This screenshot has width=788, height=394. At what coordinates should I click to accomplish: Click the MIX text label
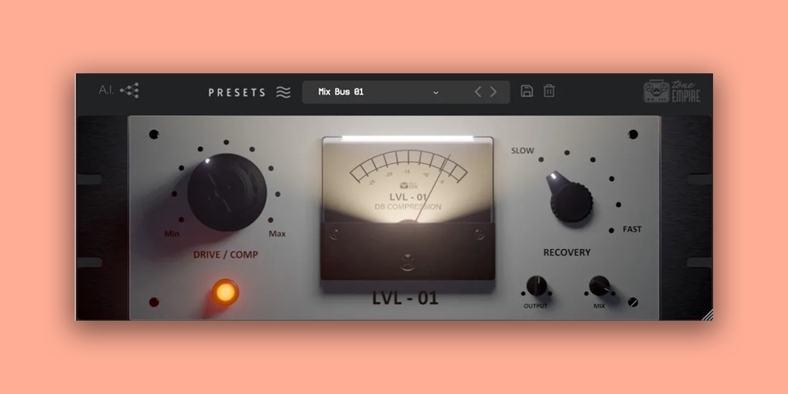599,306
